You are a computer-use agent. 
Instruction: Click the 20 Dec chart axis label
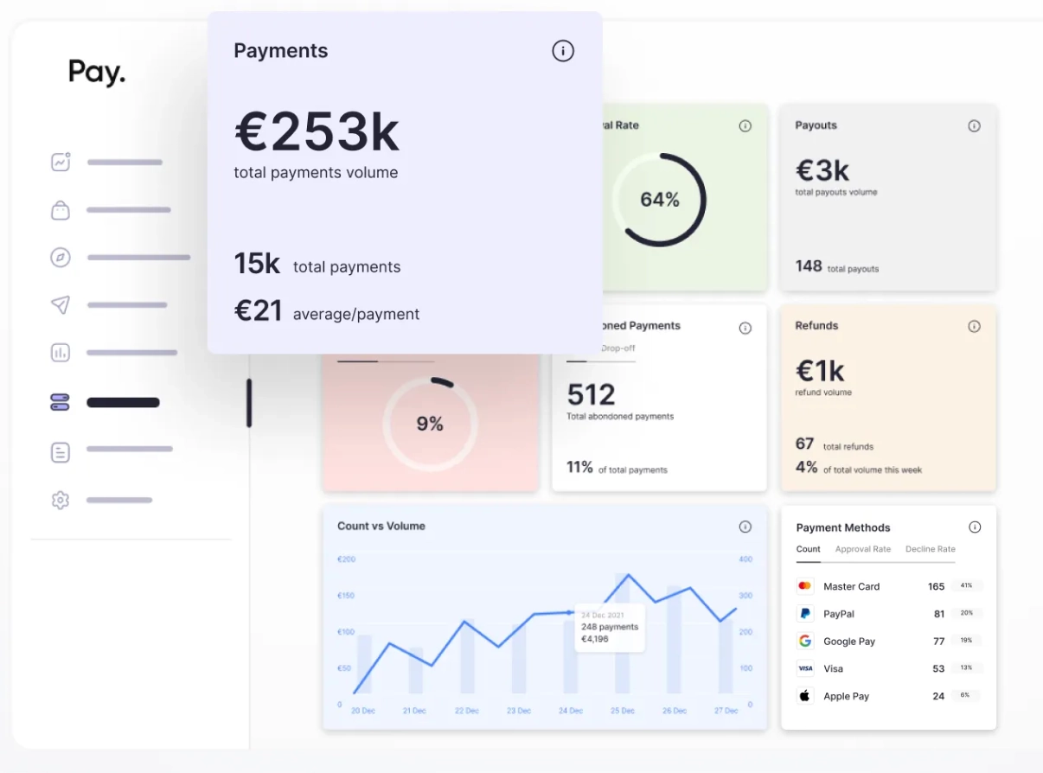click(x=363, y=711)
